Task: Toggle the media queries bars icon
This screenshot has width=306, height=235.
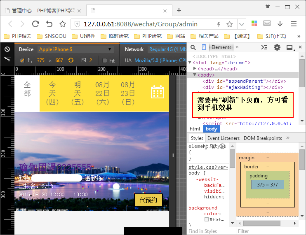Action: [7, 59]
